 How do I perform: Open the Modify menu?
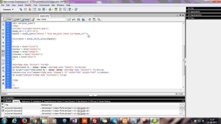click(28, 5)
